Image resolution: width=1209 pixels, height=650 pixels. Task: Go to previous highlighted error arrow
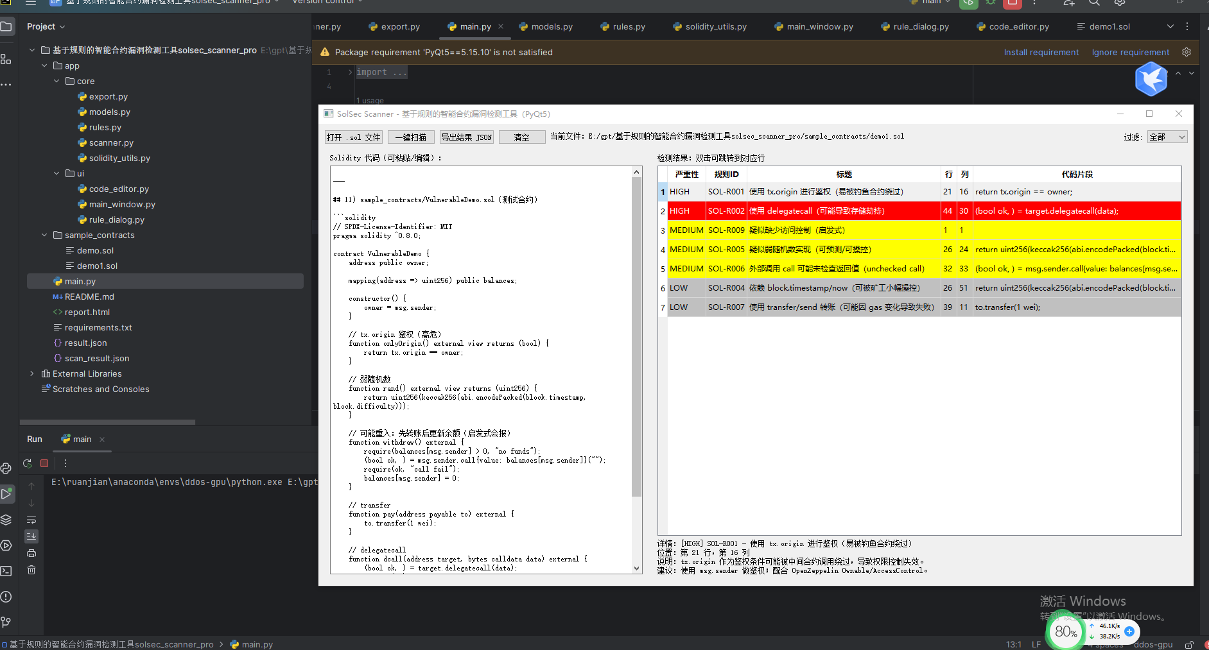click(1178, 73)
